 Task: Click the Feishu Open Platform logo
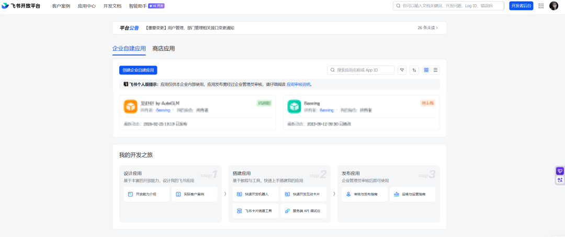(x=21, y=6)
